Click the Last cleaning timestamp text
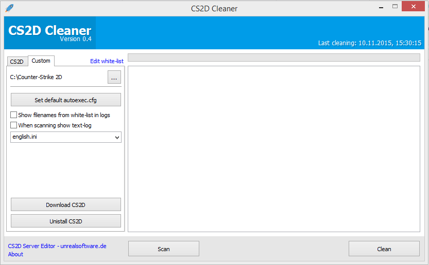Viewport: 429px width, 265px height. coord(370,43)
